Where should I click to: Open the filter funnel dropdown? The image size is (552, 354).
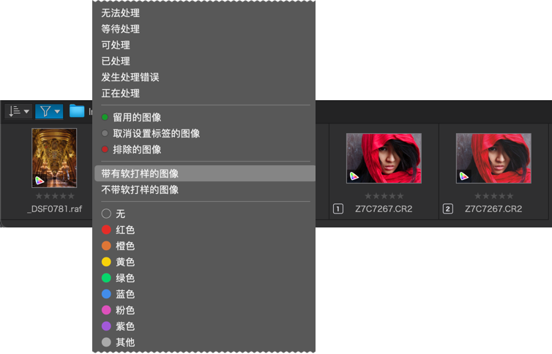point(49,111)
